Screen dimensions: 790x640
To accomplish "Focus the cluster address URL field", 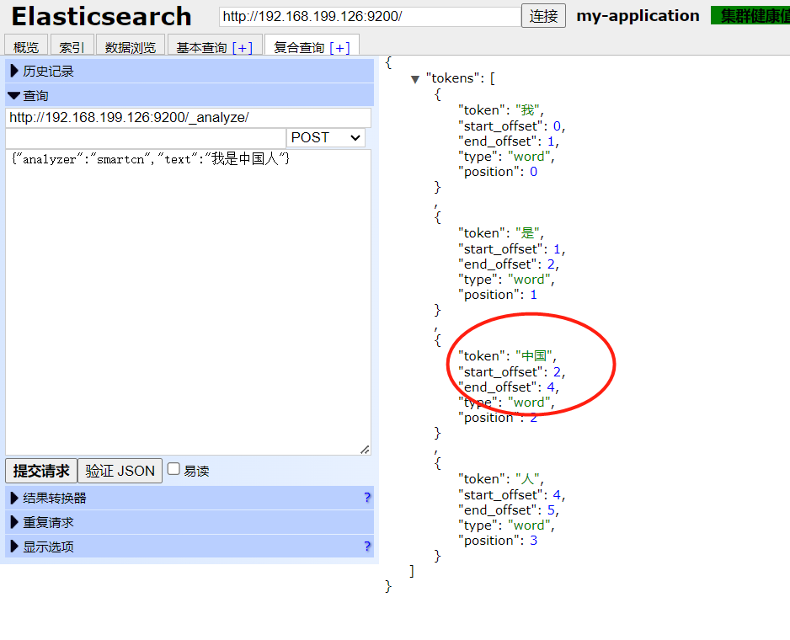I will tap(369, 17).
